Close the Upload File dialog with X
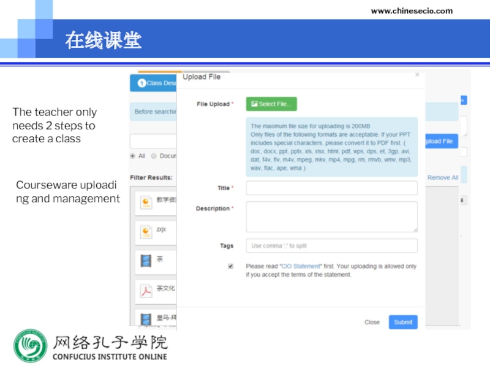490x368 pixels. click(x=417, y=75)
